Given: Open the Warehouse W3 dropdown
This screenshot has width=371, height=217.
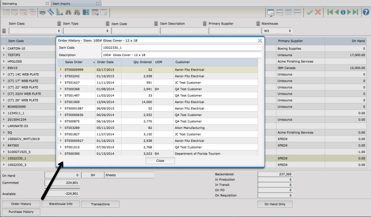Looking at the screenshot, I should pos(277,31).
